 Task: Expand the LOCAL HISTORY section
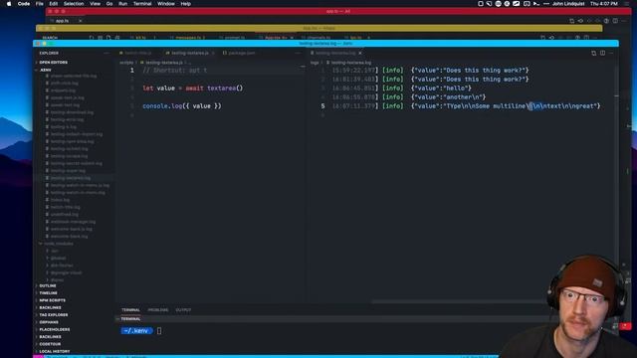55,351
